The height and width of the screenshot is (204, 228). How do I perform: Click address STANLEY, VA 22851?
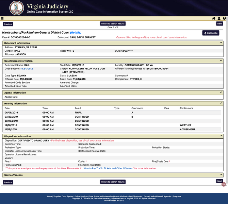[x=26, y=47]
